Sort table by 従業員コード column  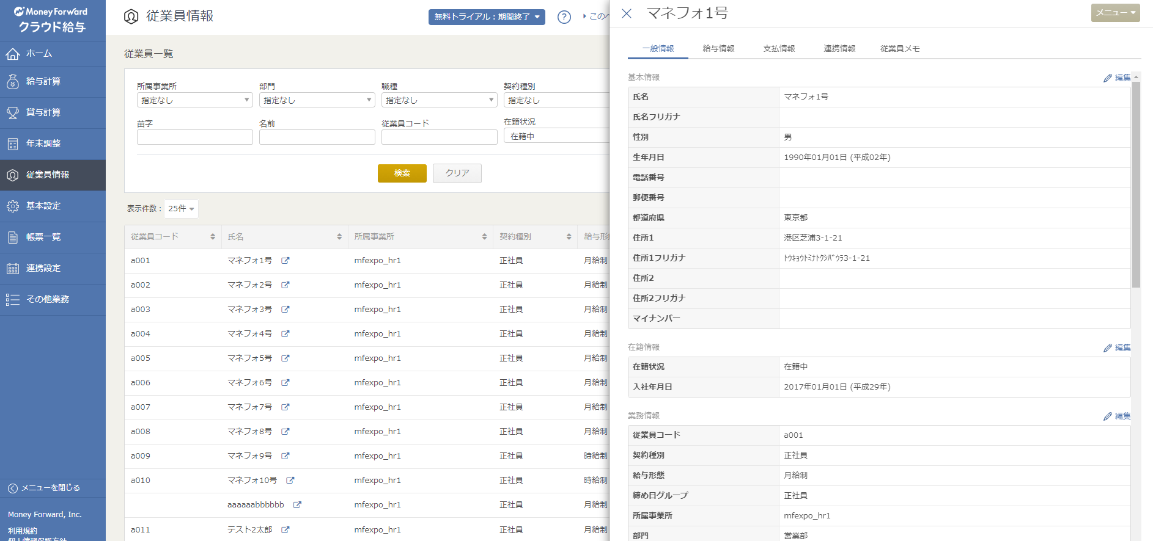pyautogui.click(x=212, y=237)
